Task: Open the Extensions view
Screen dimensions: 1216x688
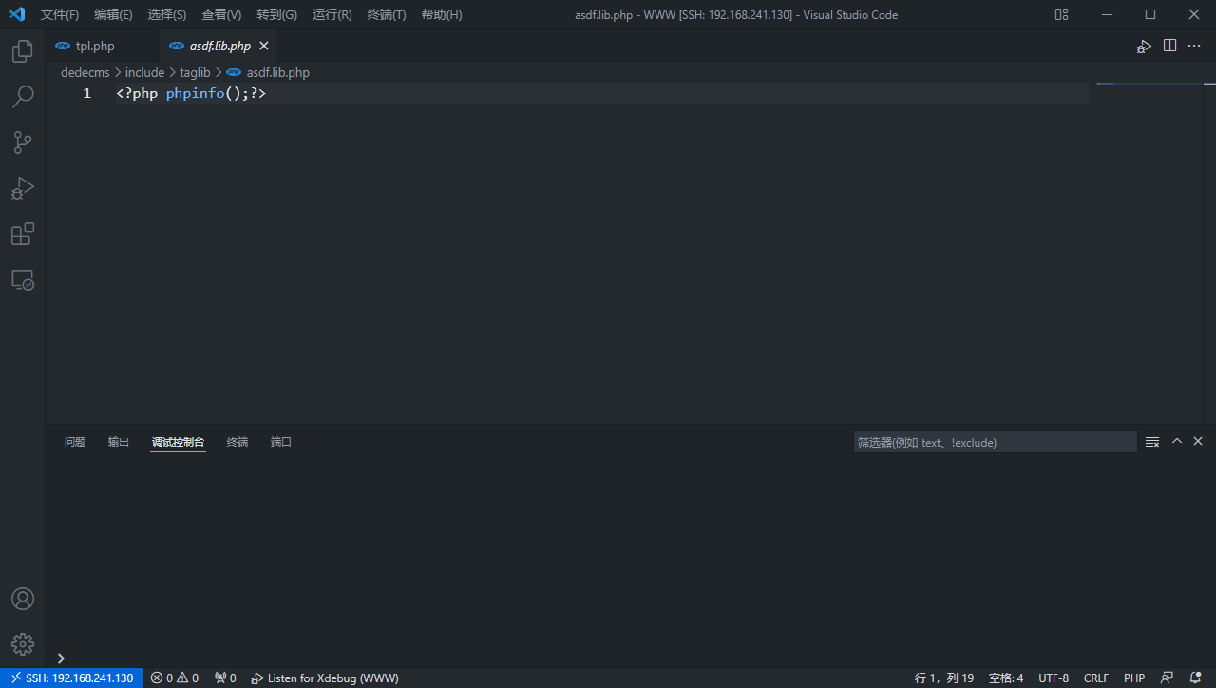Action: coord(23,234)
